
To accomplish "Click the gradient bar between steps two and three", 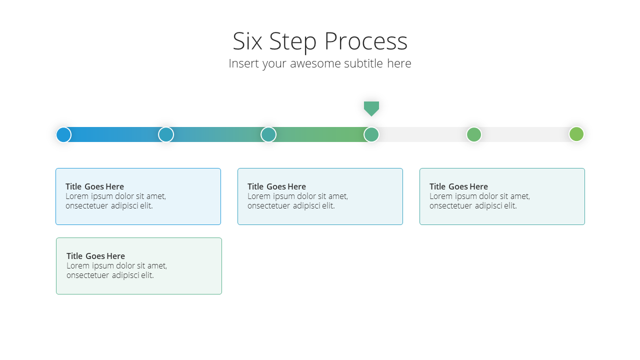I will click(217, 134).
